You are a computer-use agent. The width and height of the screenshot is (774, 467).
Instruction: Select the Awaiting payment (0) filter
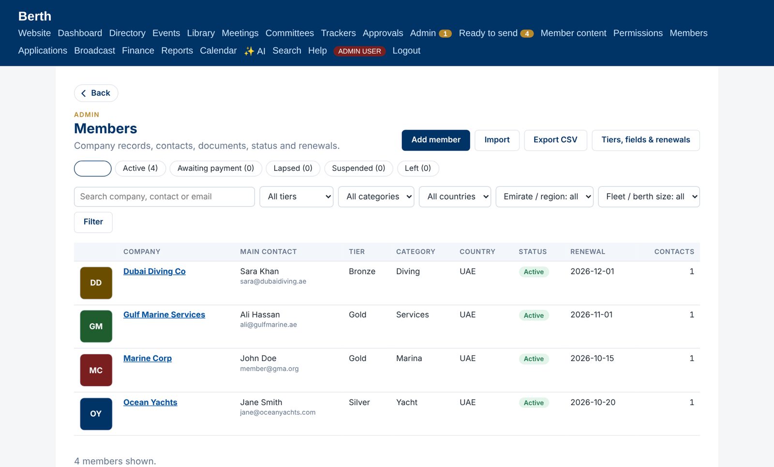216,168
